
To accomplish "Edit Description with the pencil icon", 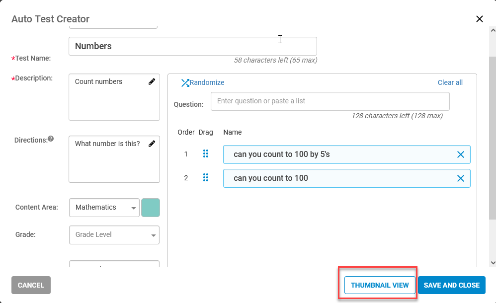I will click(152, 81).
